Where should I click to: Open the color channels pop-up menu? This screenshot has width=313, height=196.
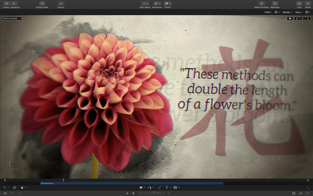pyautogui.click(x=277, y=12)
